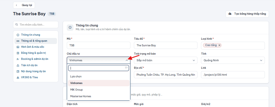Select Lựa chọn option in dropdown list
Screen dimensions: 275x107
[x=99, y=77]
